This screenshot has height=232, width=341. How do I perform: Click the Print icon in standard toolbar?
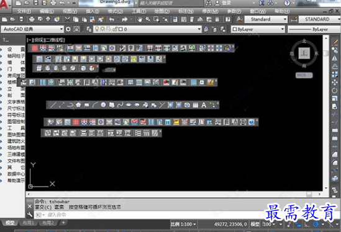point(32,20)
